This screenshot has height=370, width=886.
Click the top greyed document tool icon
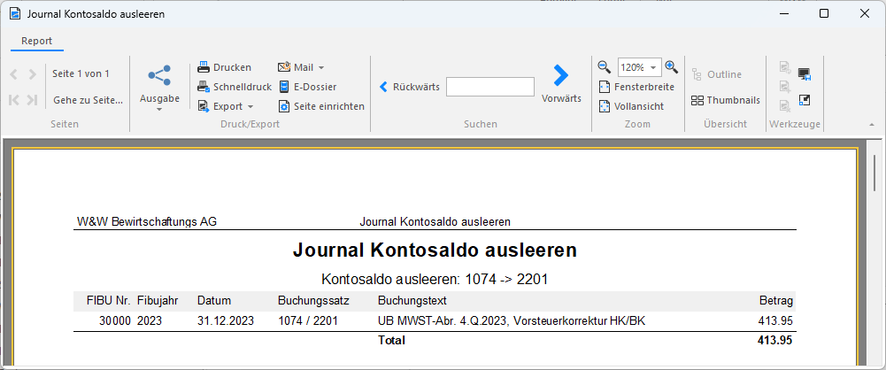784,68
